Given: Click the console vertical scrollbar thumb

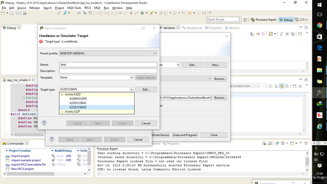Looking at the screenshot, I should [307, 161].
